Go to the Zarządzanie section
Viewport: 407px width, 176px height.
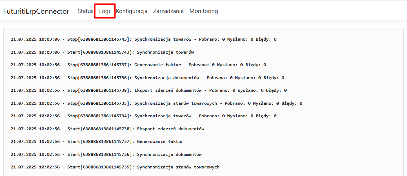tap(168, 11)
